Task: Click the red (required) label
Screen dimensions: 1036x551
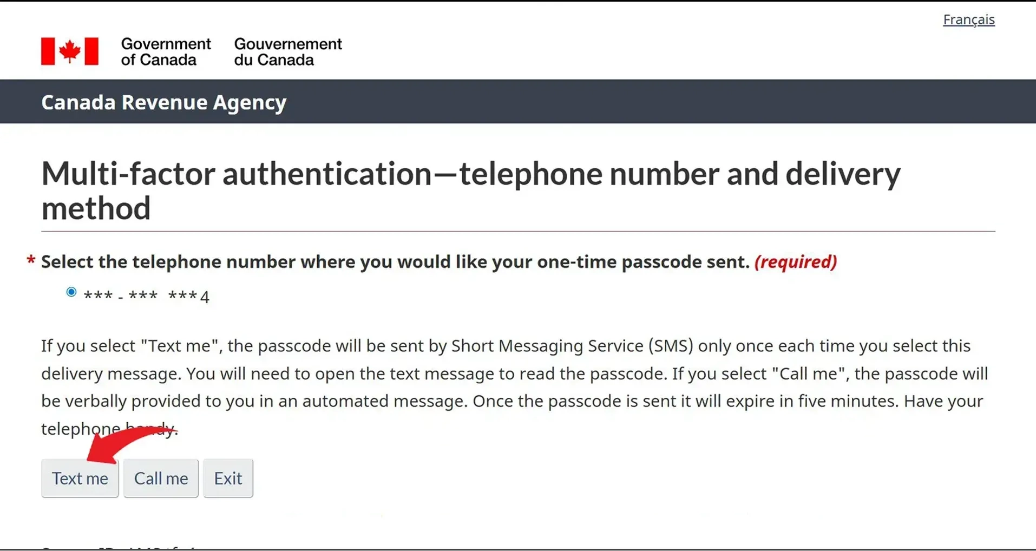Action: click(x=795, y=262)
